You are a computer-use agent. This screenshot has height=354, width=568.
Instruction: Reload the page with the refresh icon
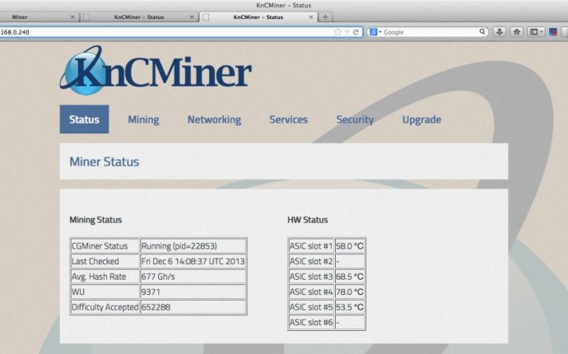click(356, 32)
